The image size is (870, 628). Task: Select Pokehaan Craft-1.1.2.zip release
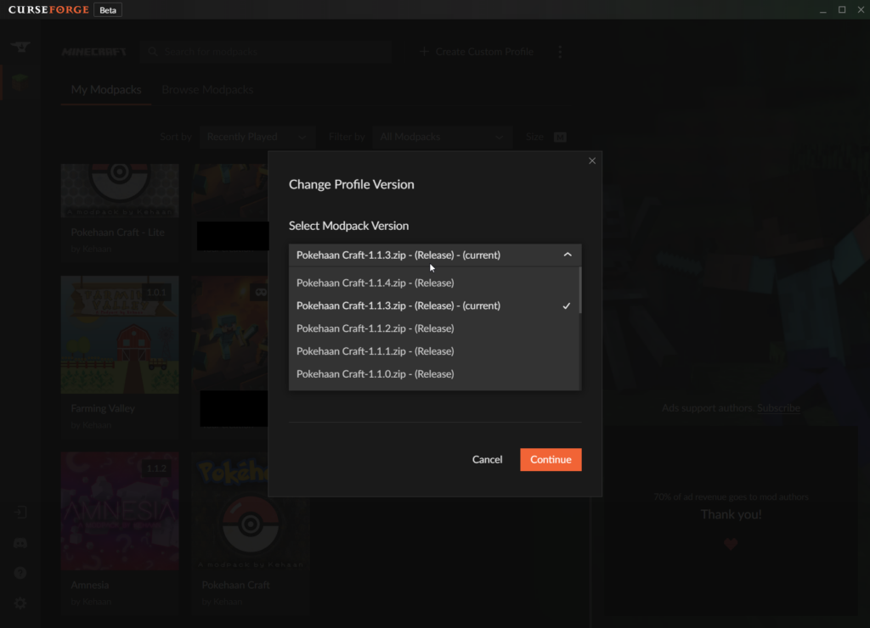tap(432, 328)
